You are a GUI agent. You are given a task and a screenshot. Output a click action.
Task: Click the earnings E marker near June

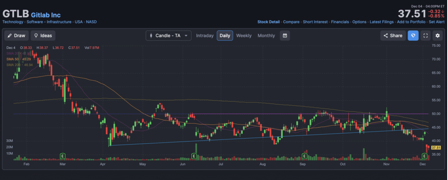(193, 156)
